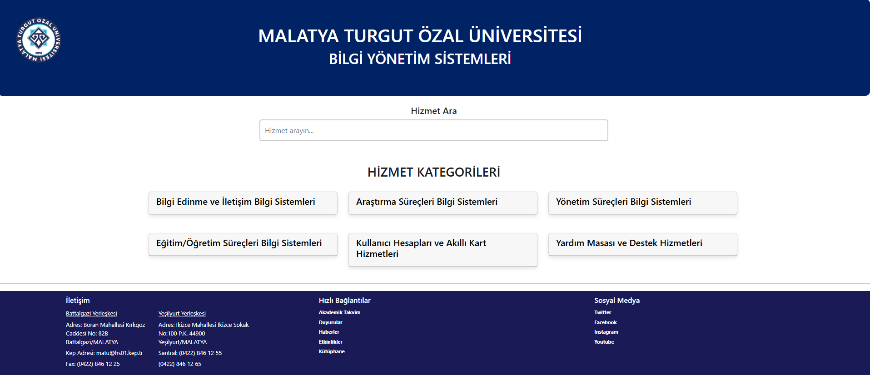Open Eğitim/Öğretim Süreçleri Bilgi Sistemleri
The height and width of the screenshot is (375, 870).
(243, 244)
